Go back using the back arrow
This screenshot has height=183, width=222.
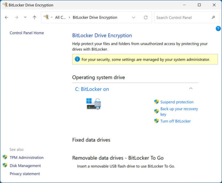click(7, 17)
